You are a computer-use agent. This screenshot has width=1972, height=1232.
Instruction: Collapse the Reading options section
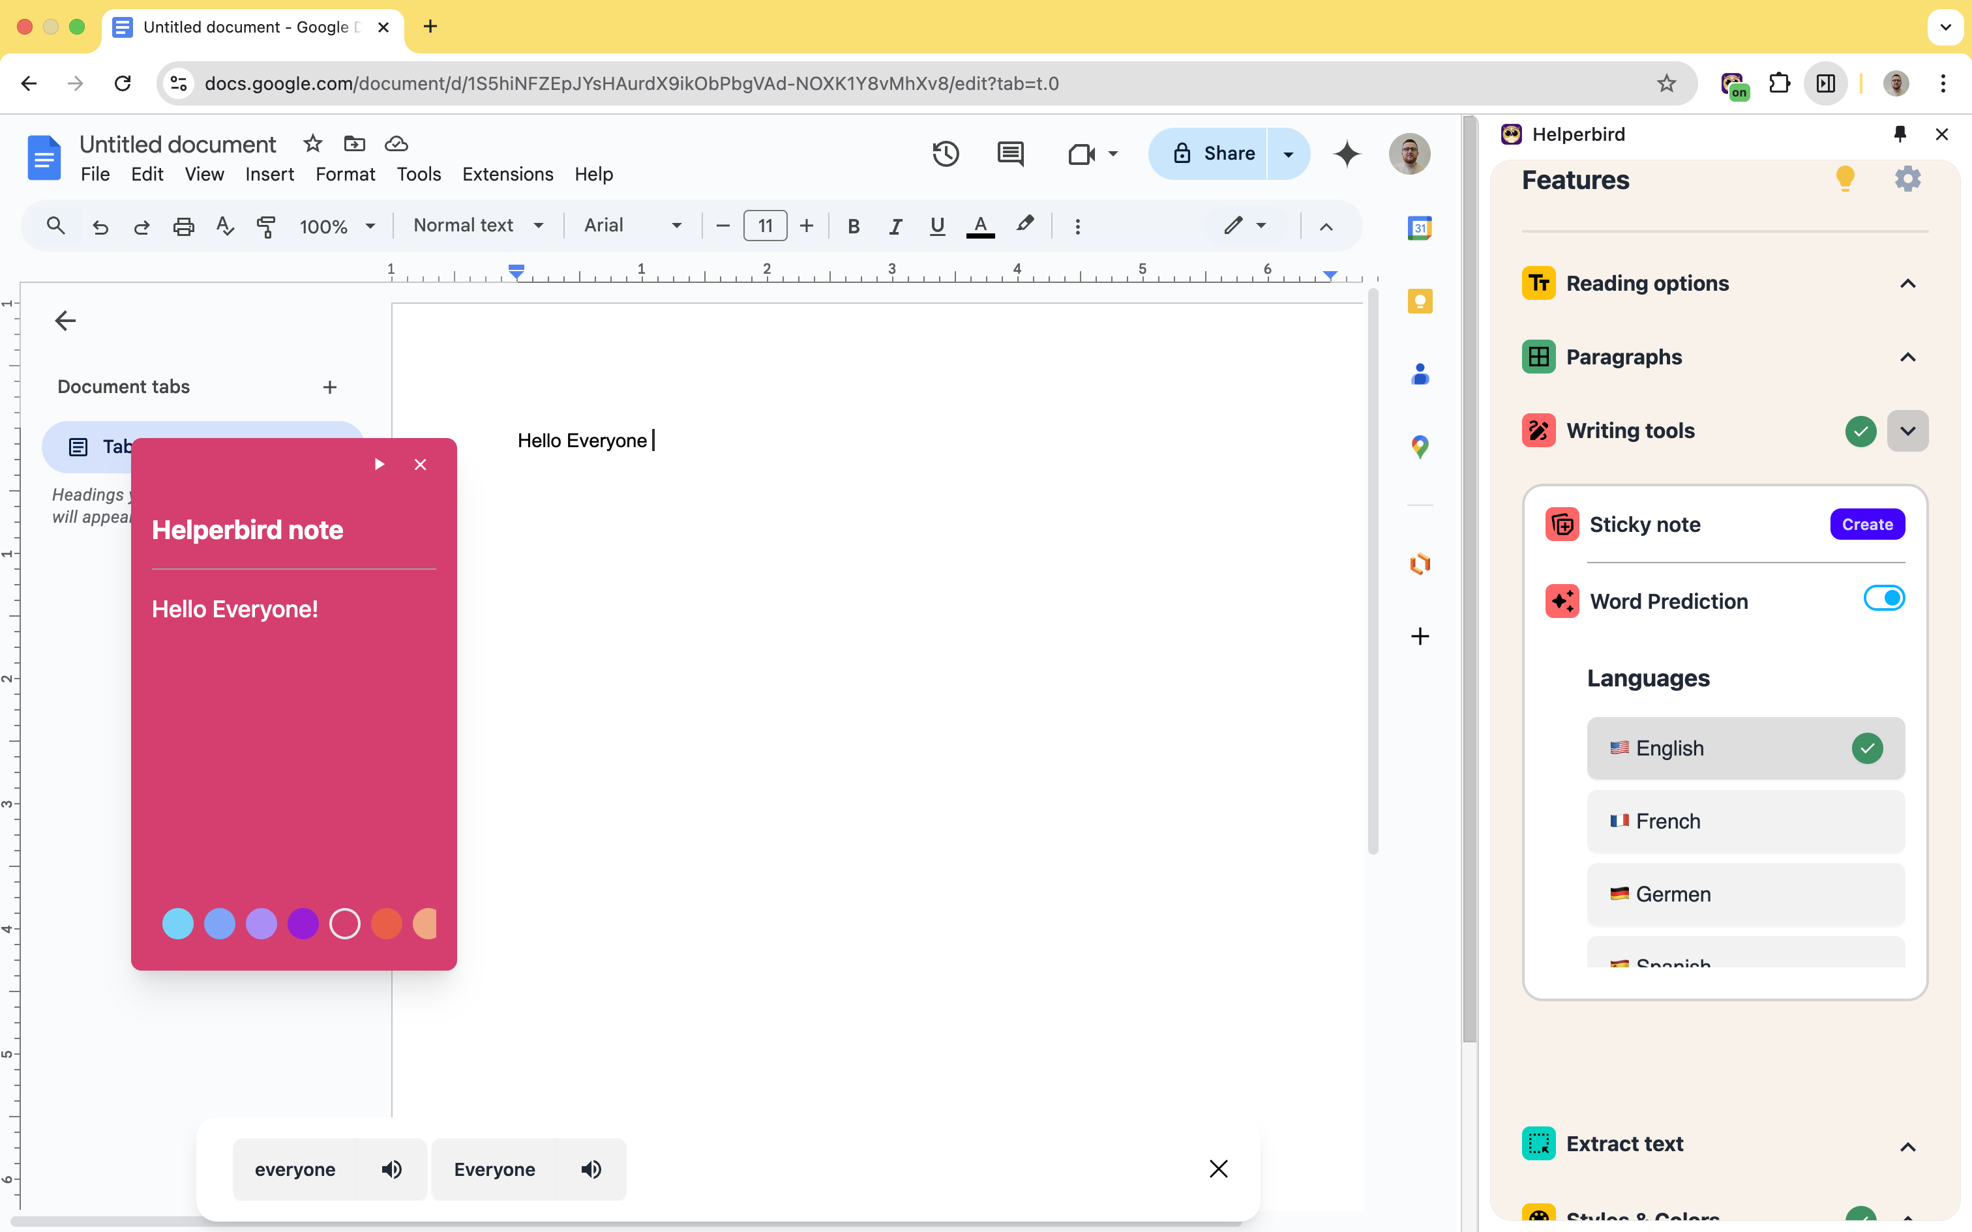(1907, 282)
